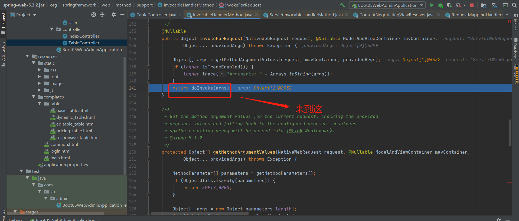Switch to the TableController.java tab
519x221 pixels.
tap(156, 15)
